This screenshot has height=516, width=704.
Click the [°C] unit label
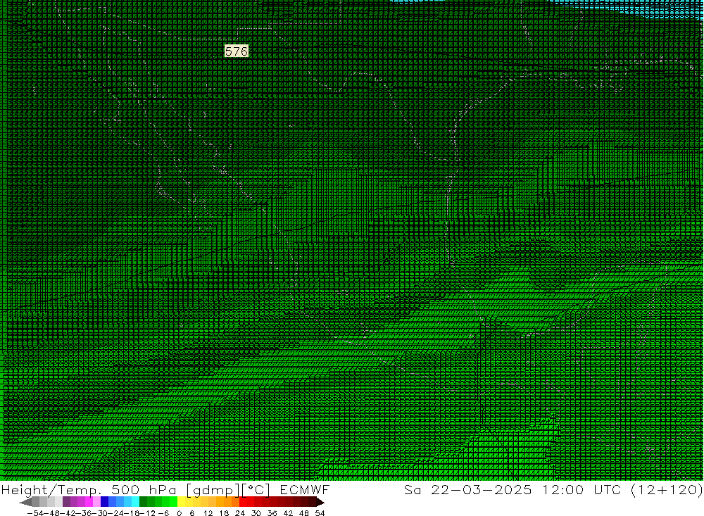coord(256,490)
